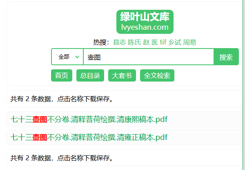Select hot search term 周易
The image size is (245, 170).
coord(189,42)
